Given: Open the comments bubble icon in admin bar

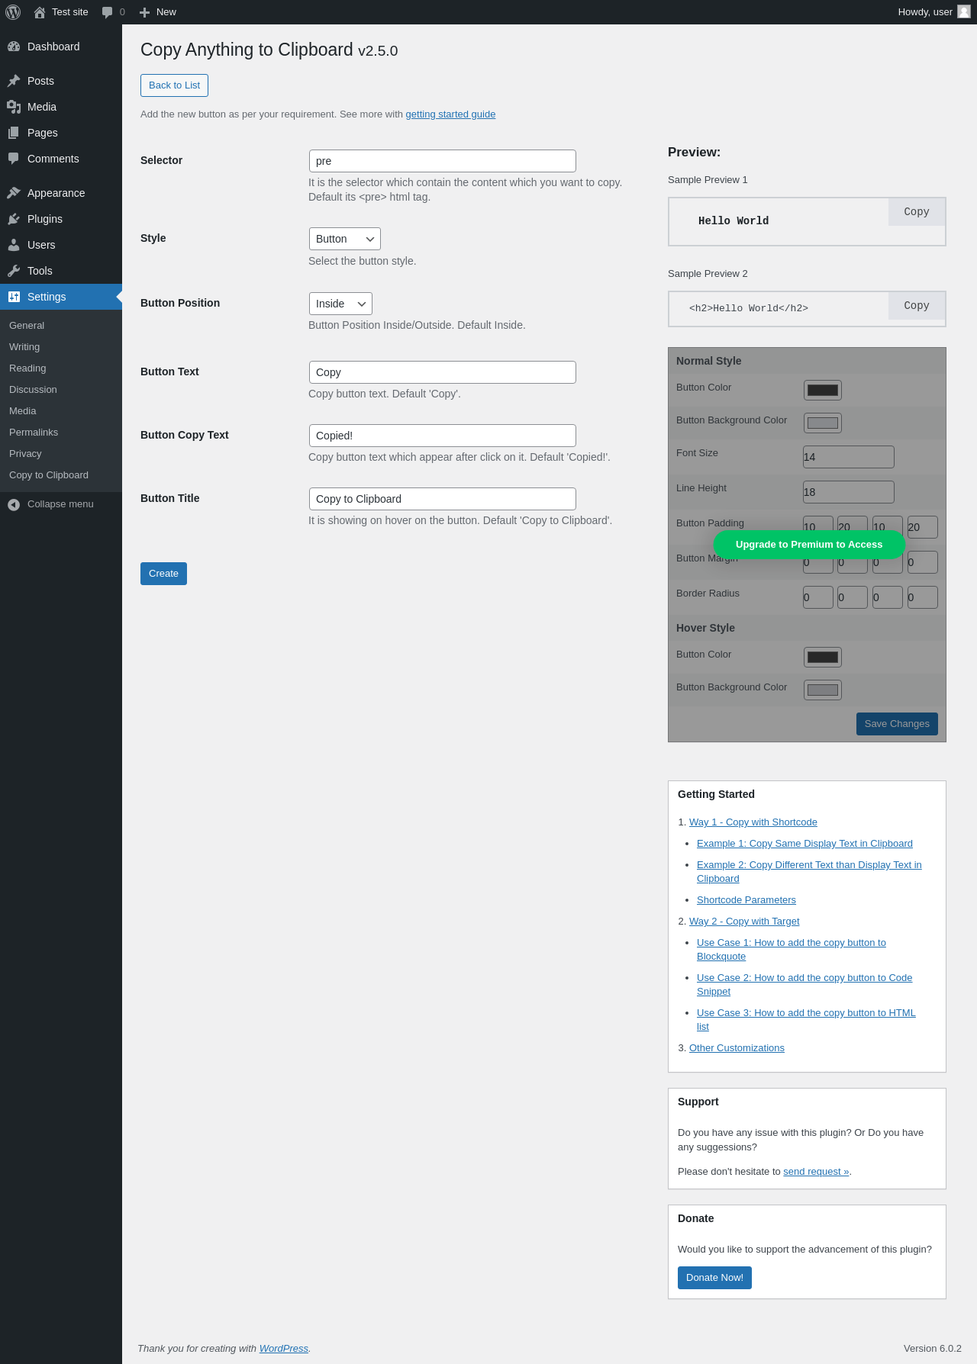Looking at the screenshot, I should click(x=107, y=12).
